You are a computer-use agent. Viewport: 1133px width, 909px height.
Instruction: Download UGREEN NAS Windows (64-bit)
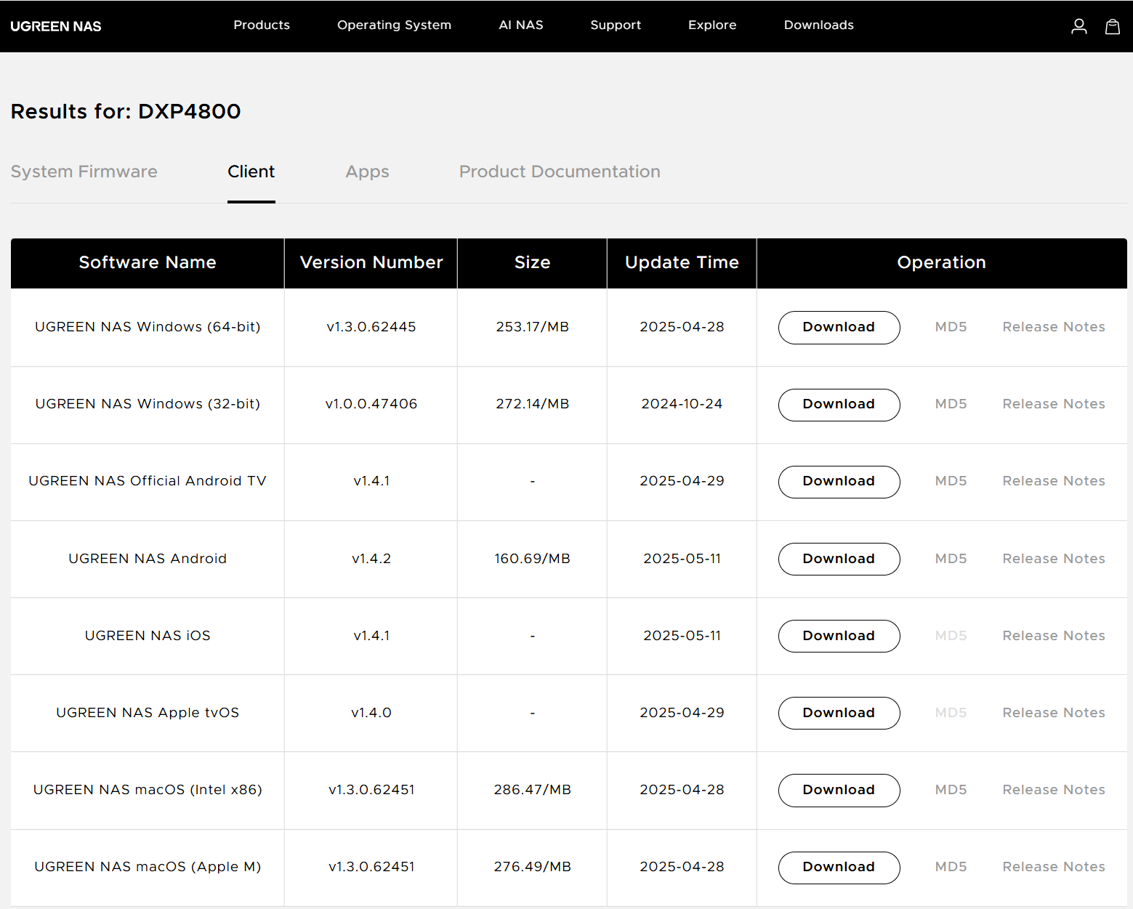click(x=839, y=327)
